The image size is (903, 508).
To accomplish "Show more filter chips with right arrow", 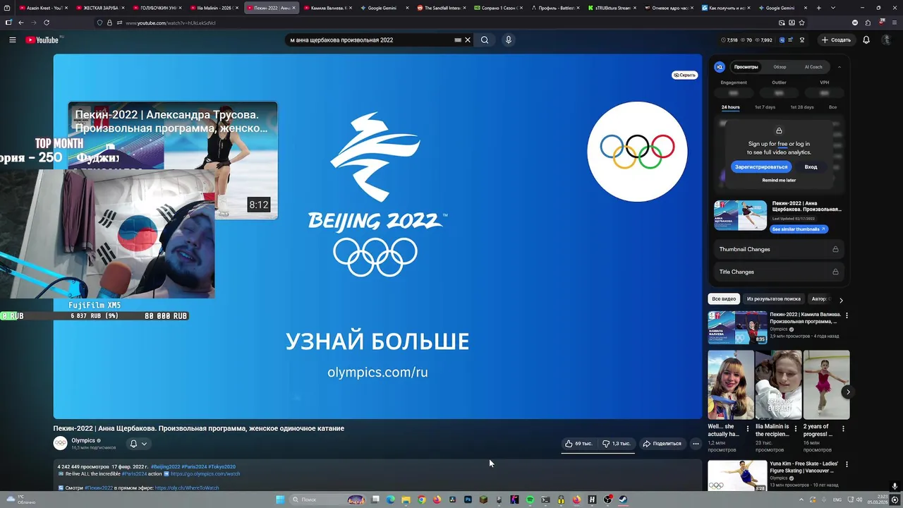I will tap(841, 300).
